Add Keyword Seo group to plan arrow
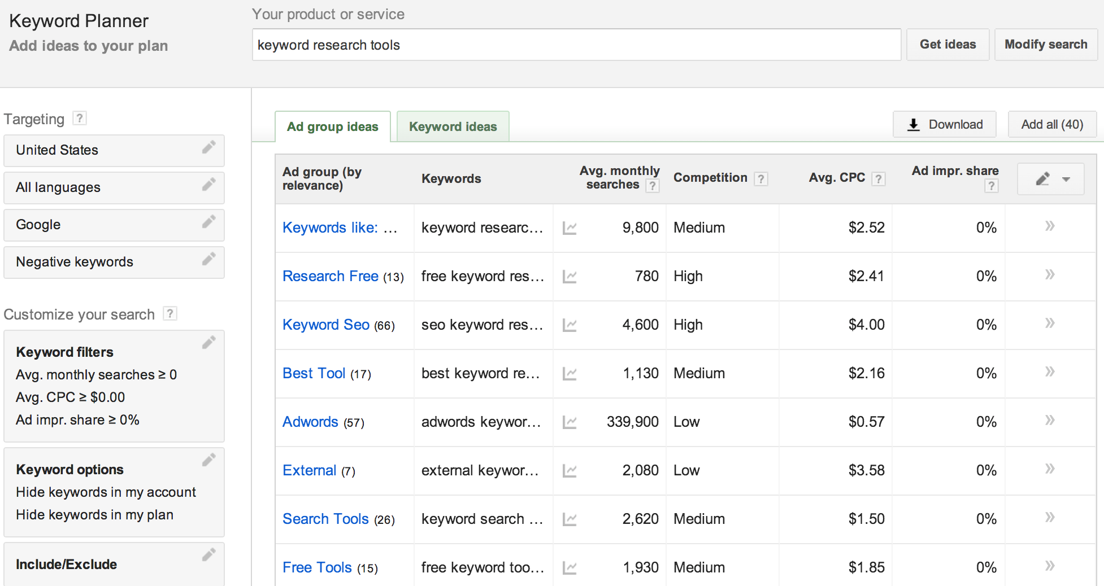Viewport: 1104px width, 586px height. point(1050,323)
